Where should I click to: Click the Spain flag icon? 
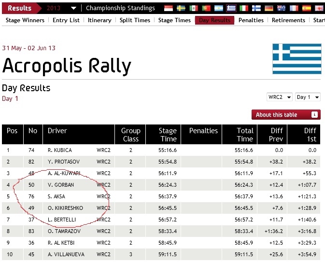(x=307, y=8)
